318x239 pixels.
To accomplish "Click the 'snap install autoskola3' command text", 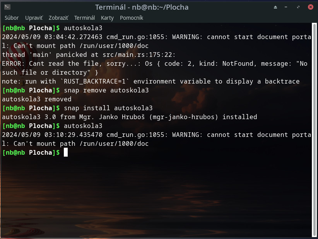I will click(108, 108).
